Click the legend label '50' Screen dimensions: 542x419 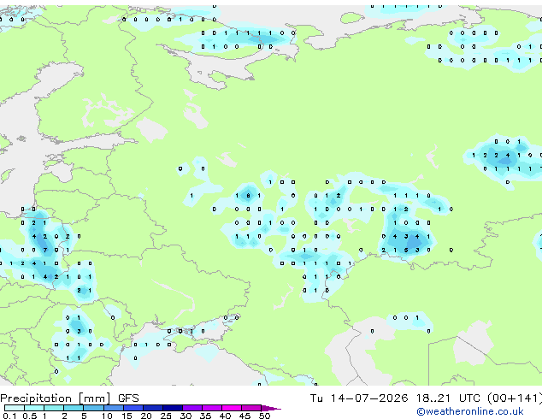(264, 416)
